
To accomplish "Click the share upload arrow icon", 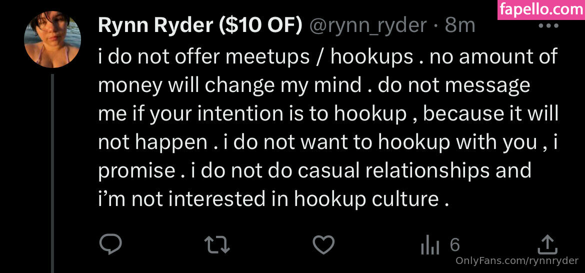I will (546, 244).
